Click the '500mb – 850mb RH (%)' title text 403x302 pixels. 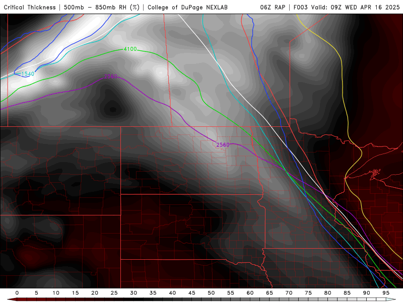pos(102,7)
